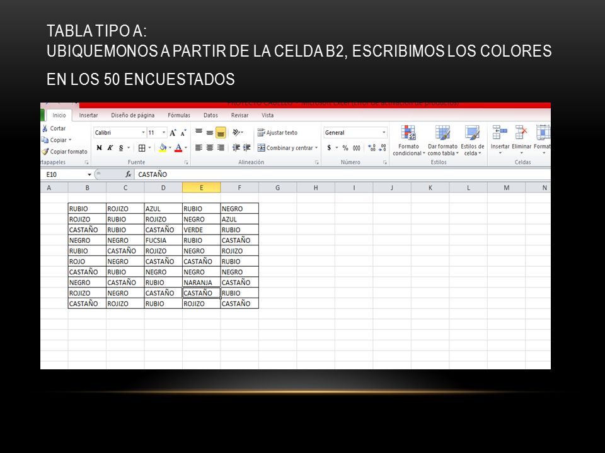The width and height of the screenshot is (605, 453).
Task: Align text to middle icon
Action: pyautogui.click(x=209, y=133)
